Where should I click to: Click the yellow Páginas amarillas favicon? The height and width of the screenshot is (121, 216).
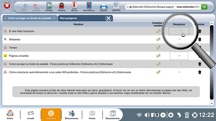tap(5, 56)
